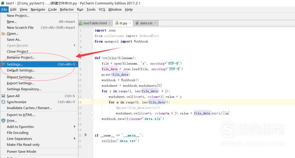The image size is (295, 158).
Task: Choose Close Project
Action: [39, 52]
